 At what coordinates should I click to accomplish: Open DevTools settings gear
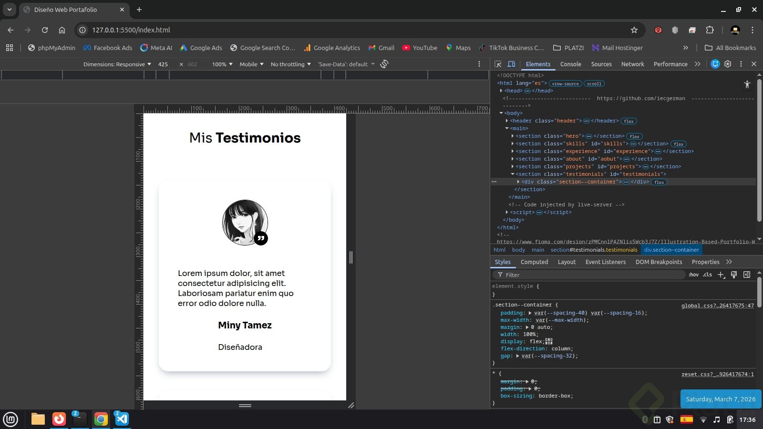(728, 64)
